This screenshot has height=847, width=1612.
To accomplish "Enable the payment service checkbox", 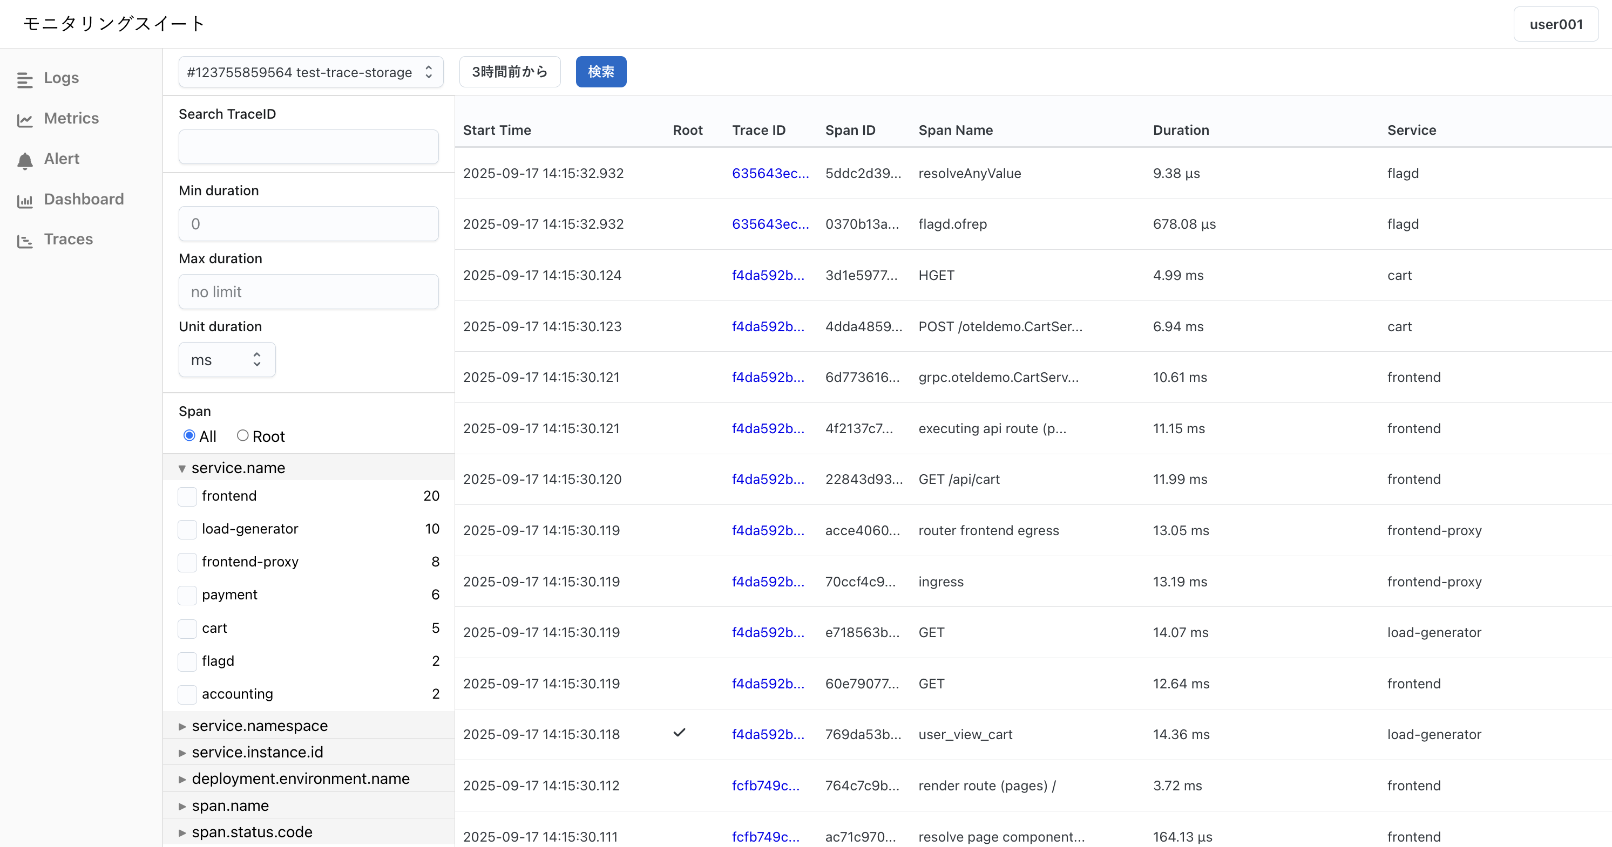I will [187, 595].
